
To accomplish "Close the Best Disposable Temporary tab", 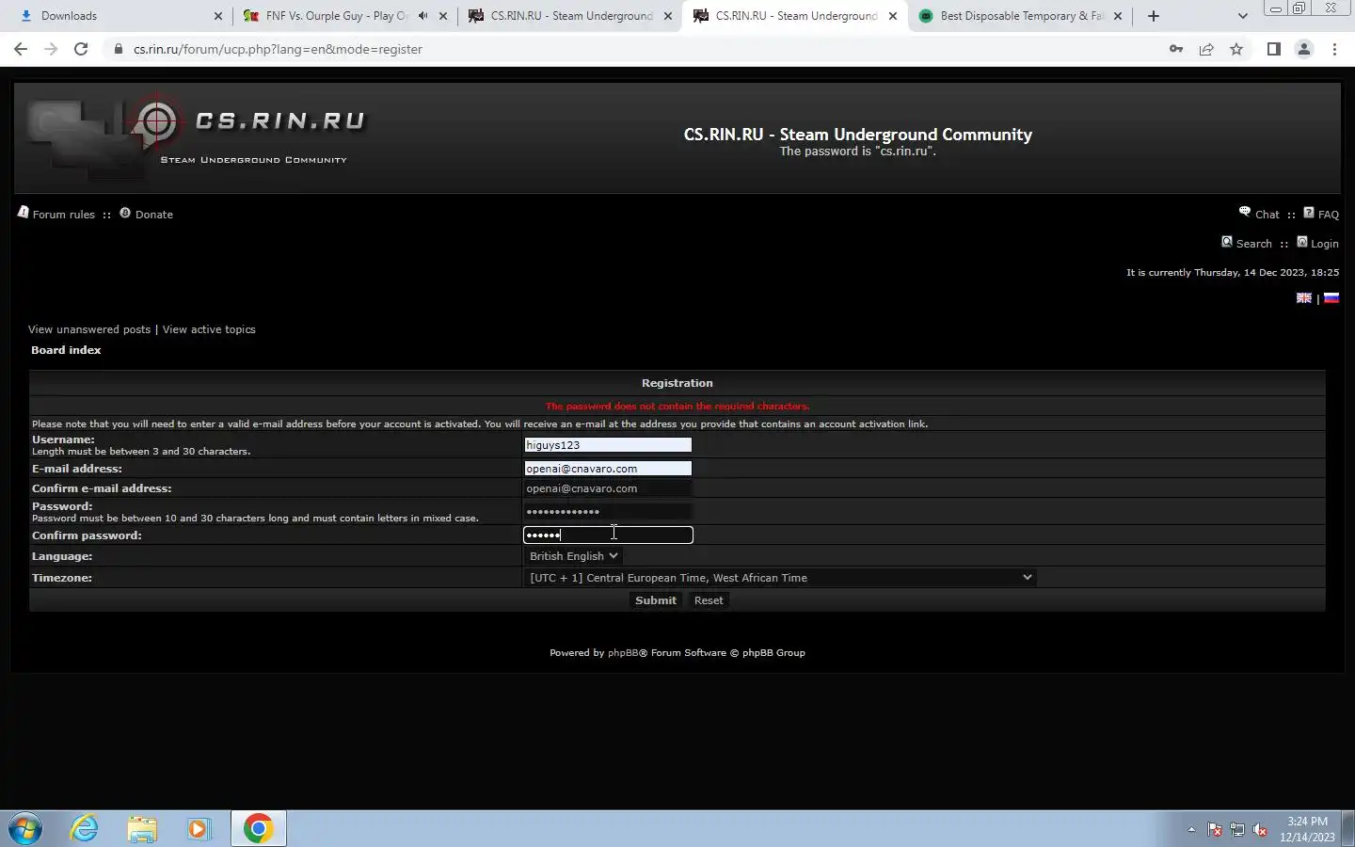I will point(1118,16).
